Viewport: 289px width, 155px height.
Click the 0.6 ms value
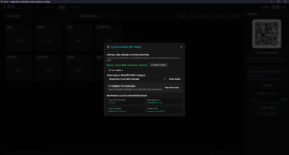[111, 103]
